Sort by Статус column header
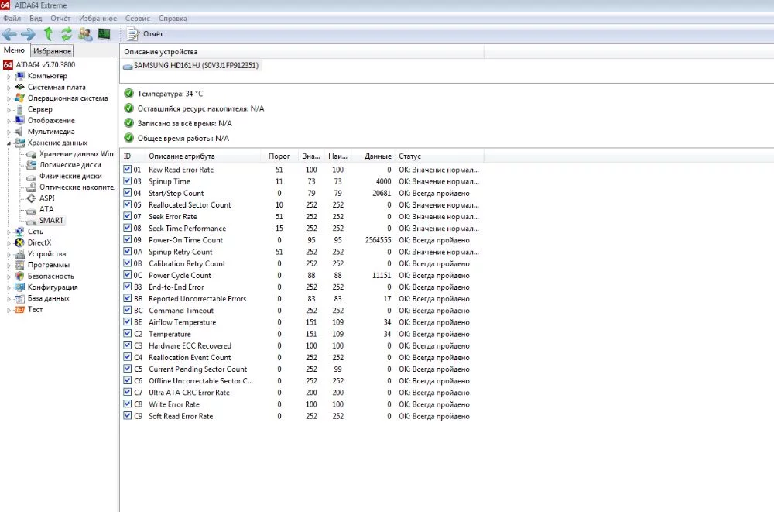This screenshot has height=512, width=774. click(x=440, y=156)
